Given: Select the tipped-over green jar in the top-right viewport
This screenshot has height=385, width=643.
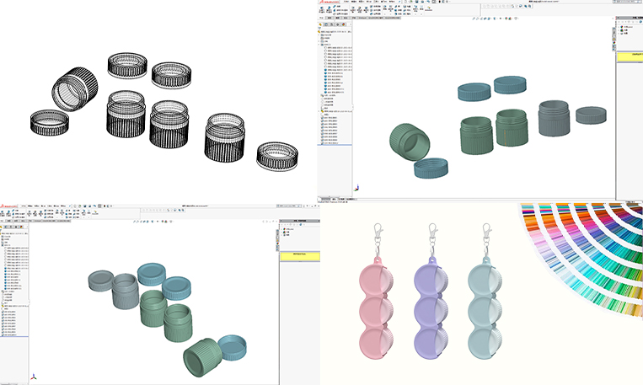Looking at the screenshot, I should click(x=410, y=142).
